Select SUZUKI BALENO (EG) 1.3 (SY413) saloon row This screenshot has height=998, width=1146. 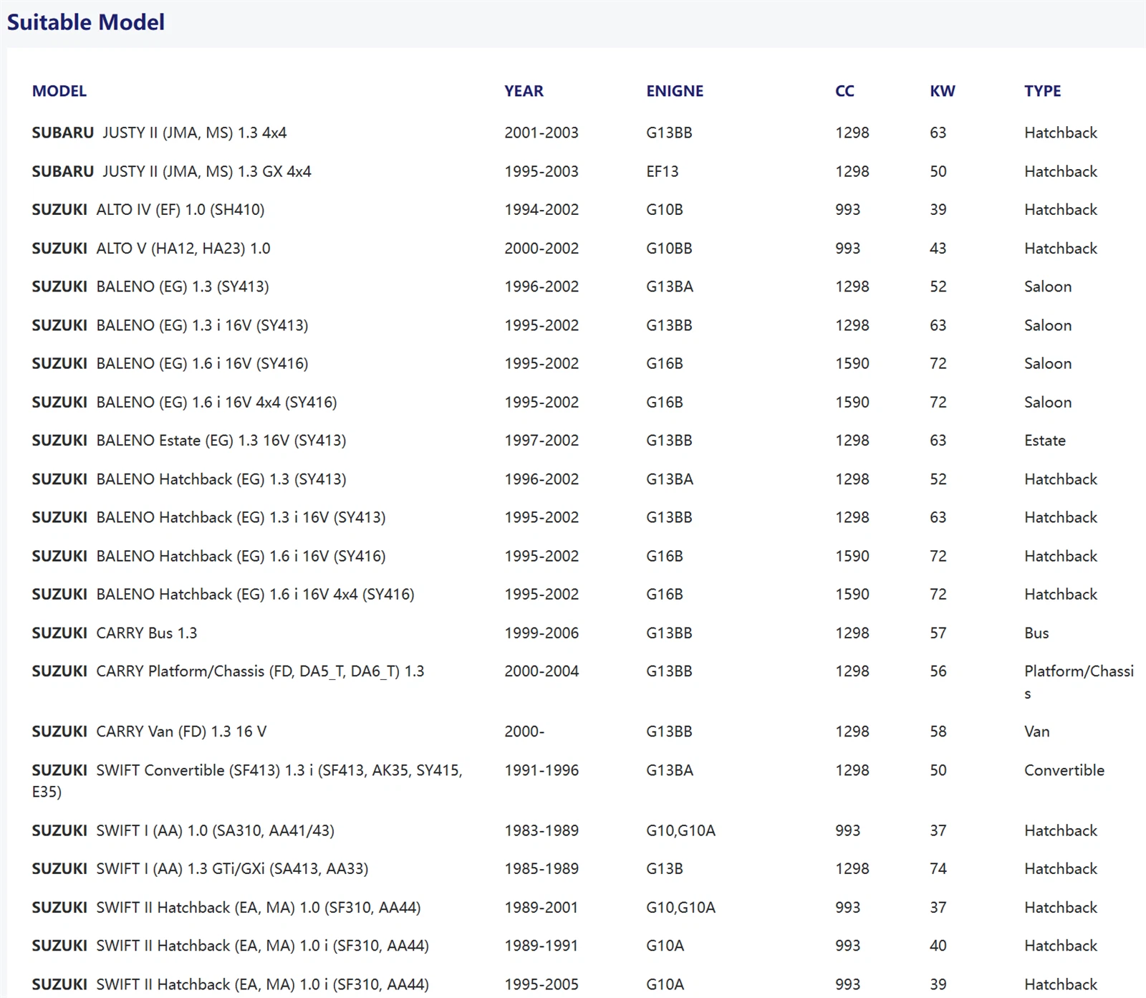[x=150, y=287]
